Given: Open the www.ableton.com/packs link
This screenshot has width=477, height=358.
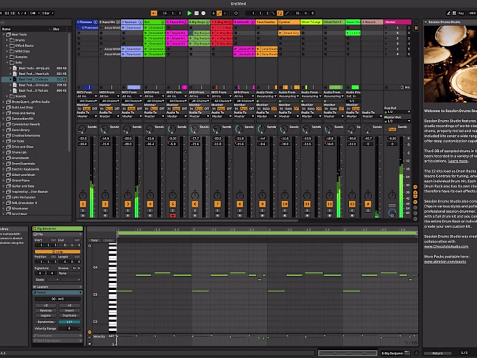Looking at the screenshot, I should (445, 261).
